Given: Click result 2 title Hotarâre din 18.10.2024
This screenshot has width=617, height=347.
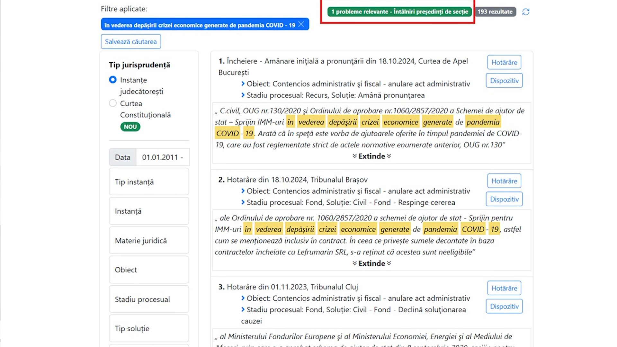Looking at the screenshot, I should click(293, 180).
